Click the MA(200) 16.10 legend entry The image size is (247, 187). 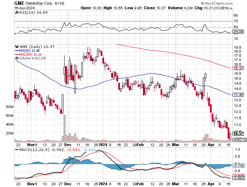pyautogui.click(x=28, y=54)
